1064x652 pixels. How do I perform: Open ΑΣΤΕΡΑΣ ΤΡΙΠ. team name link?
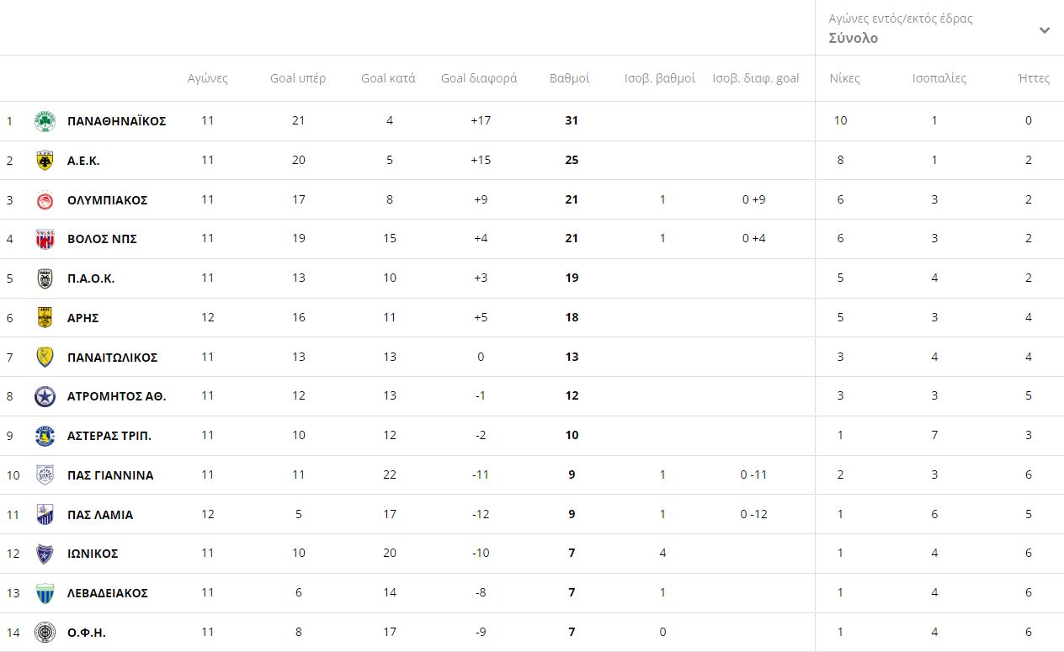tap(109, 436)
